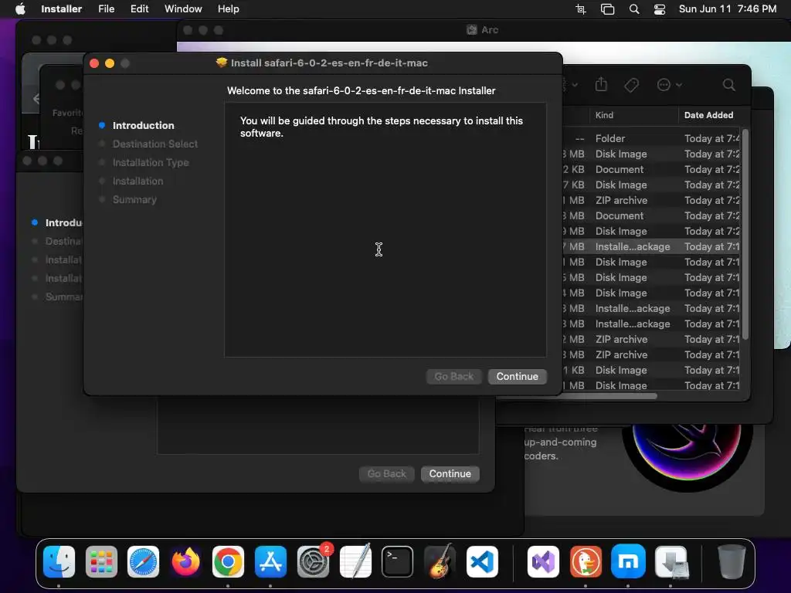This screenshot has height=593, width=791.
Task: Launch Visual Studio Code from Dock
Action: [482, 561]
